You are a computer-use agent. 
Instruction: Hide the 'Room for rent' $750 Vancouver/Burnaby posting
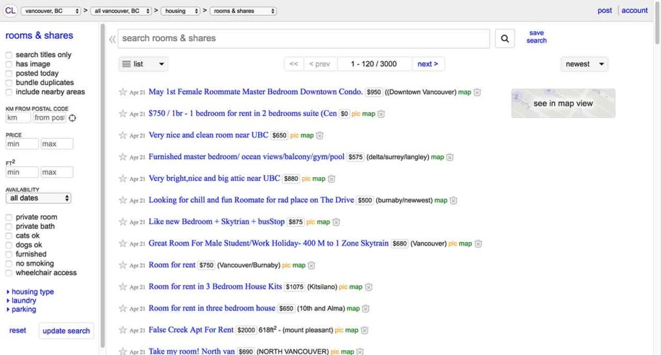pos(312,265)
